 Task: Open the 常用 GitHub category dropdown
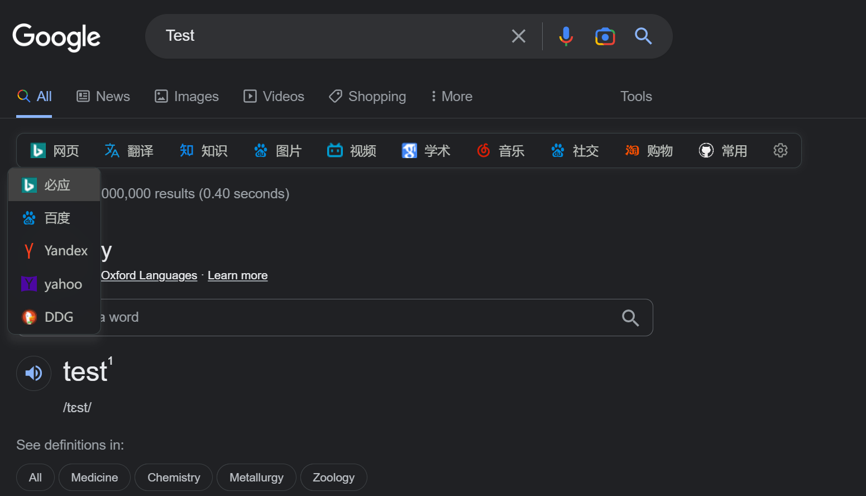tap(723, 151)
